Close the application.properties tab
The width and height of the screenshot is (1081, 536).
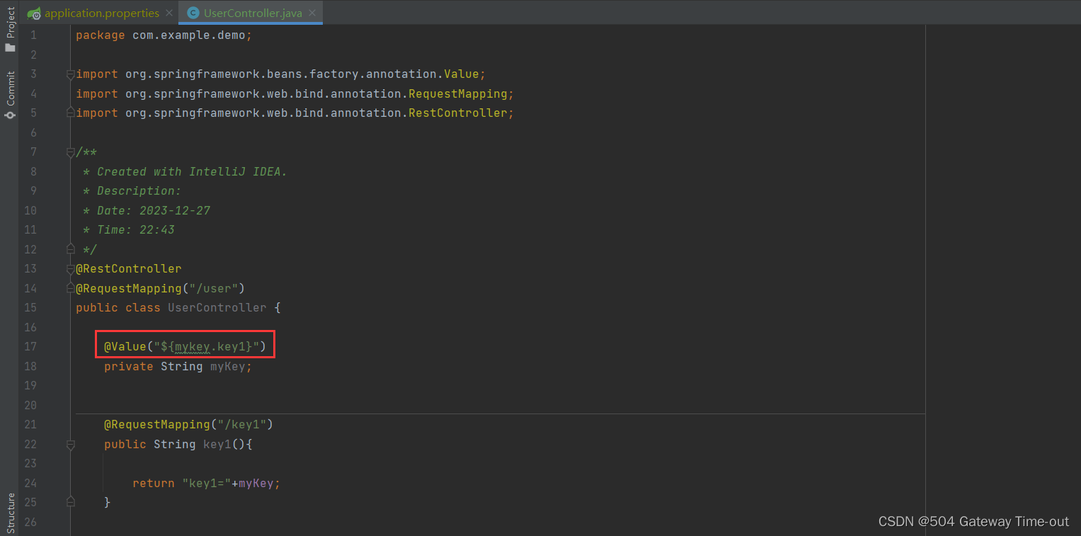coord(168,13)
